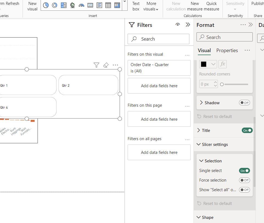Insert a treemap visual
Image resolution: width=264 pixels, height=223 pixels.
point(63,5)
